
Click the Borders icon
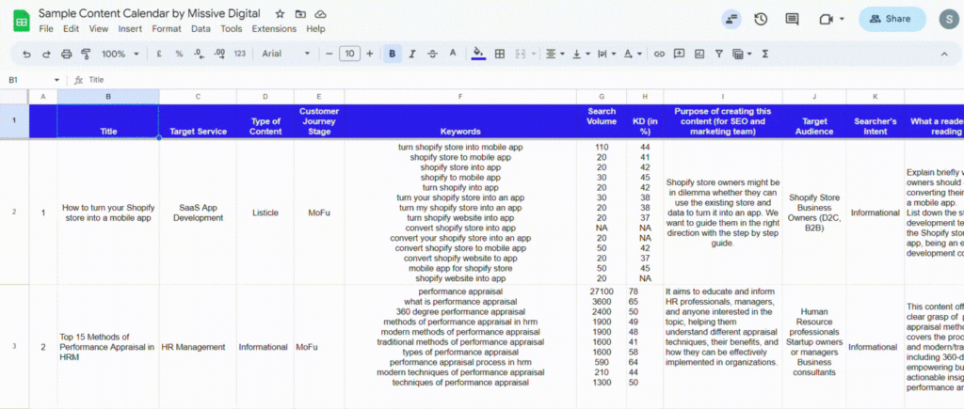[500, 54]
